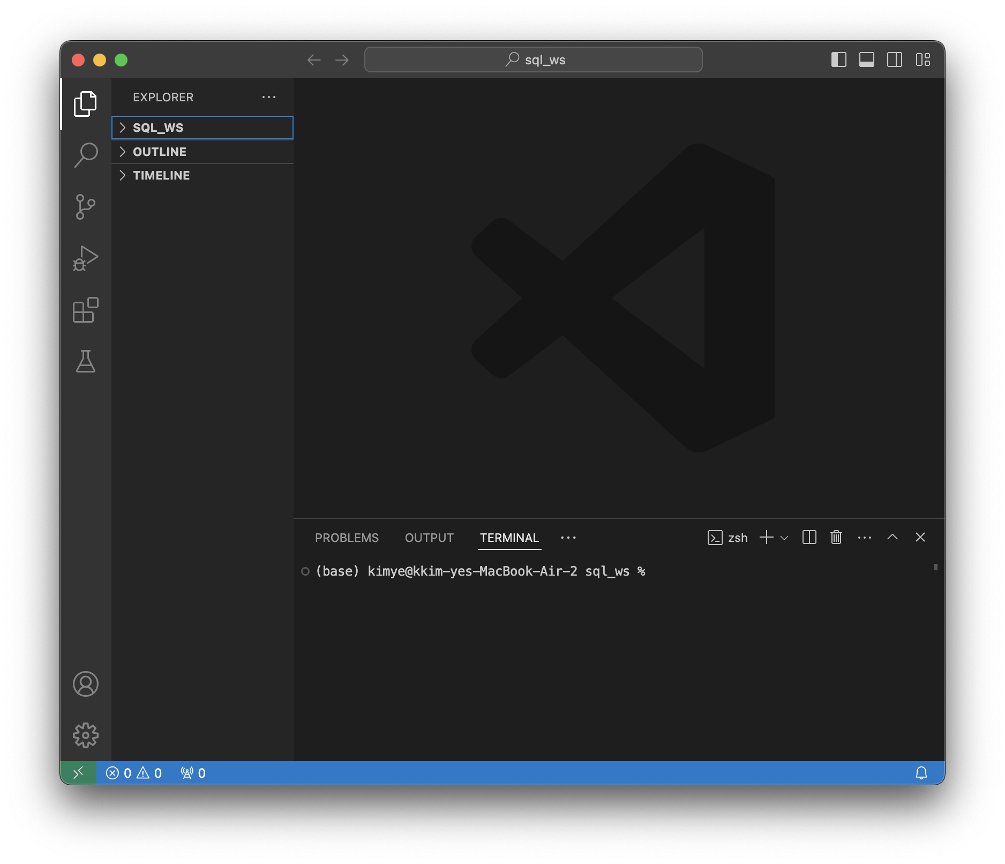Image resolution: width=1005 pixels, height=864 pixels.
Task: Show additional panel tabs via ellipsis
Action: pyautogui.click(x=568, y=538)
